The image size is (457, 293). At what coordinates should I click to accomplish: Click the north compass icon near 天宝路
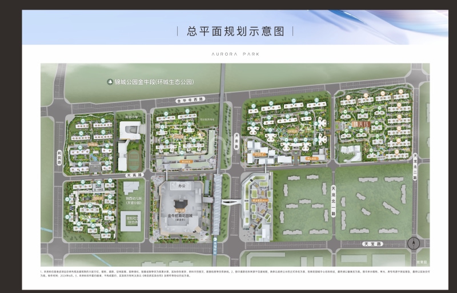click(x=413, y=243)
